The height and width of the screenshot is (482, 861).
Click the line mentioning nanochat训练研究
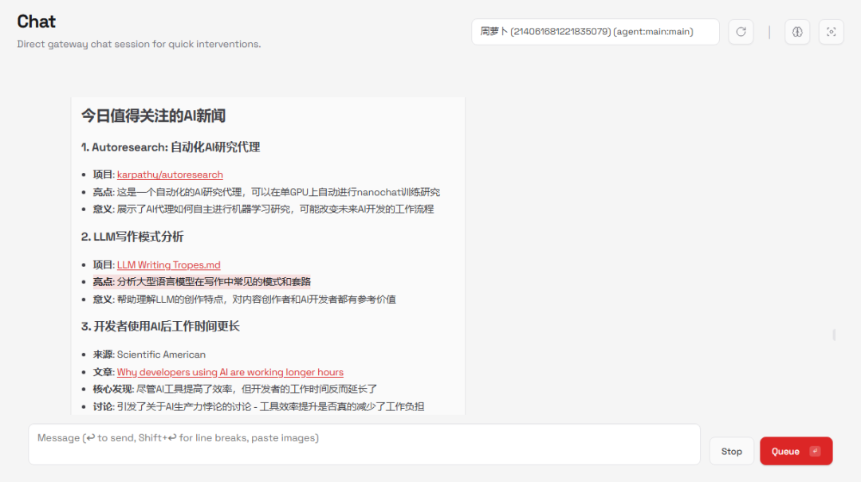point(266,192)
